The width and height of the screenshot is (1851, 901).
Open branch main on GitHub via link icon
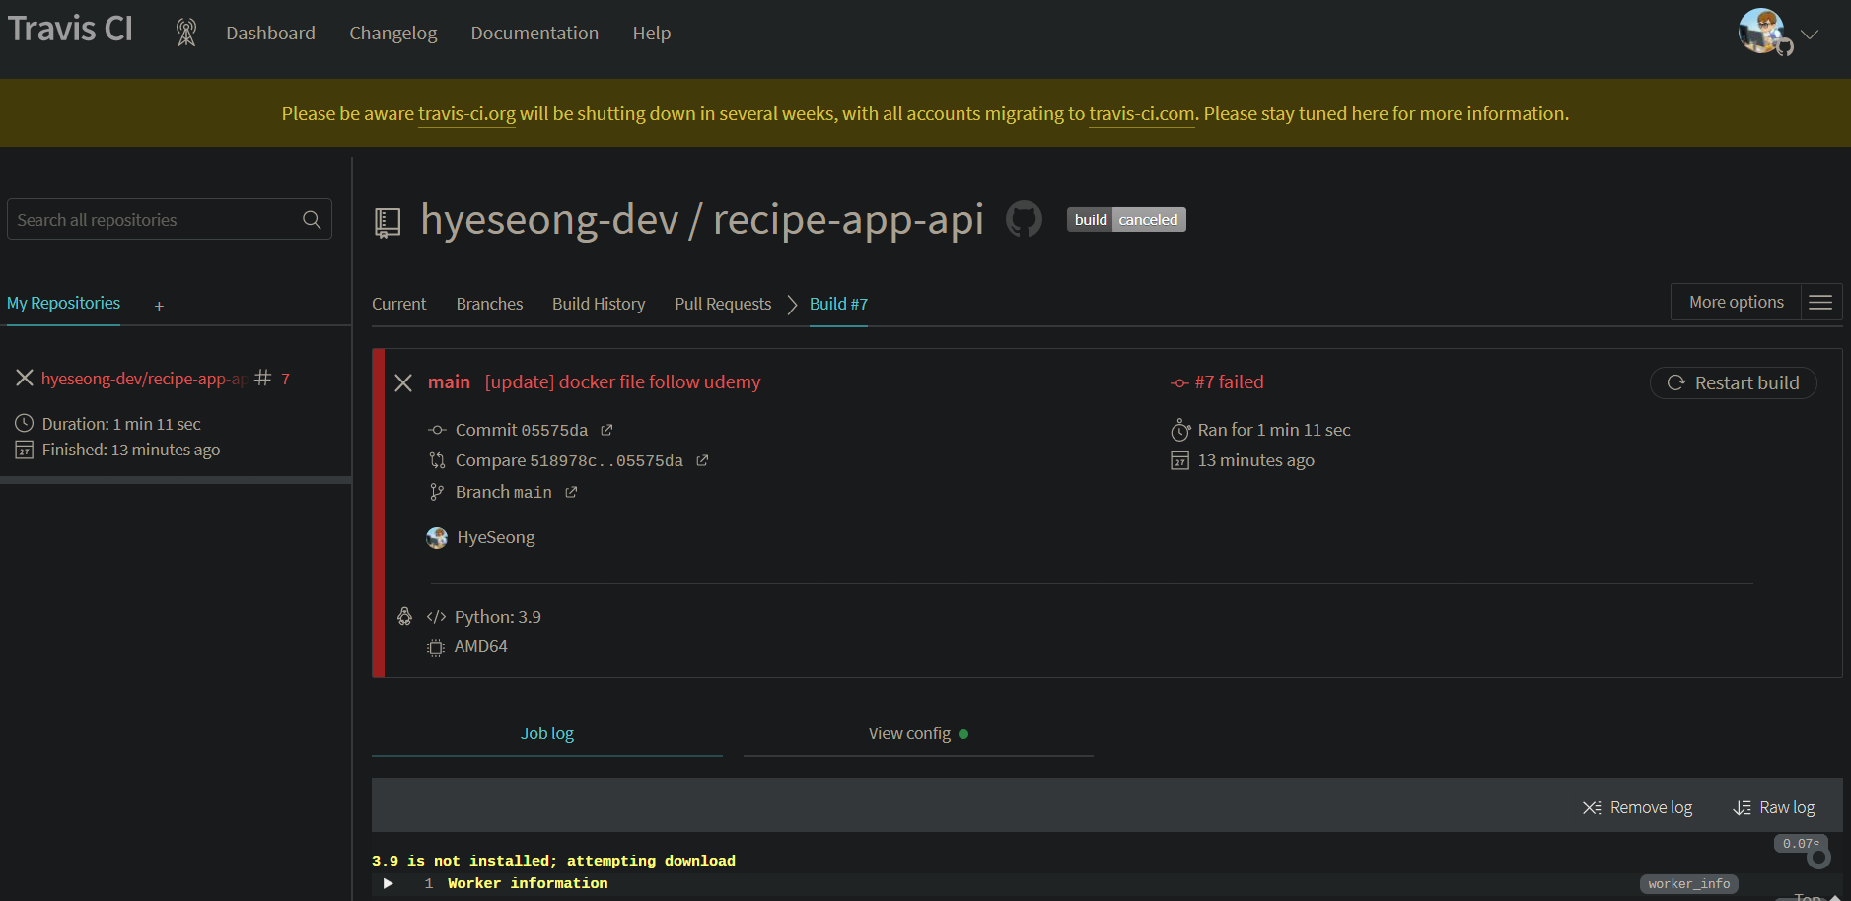570,492
